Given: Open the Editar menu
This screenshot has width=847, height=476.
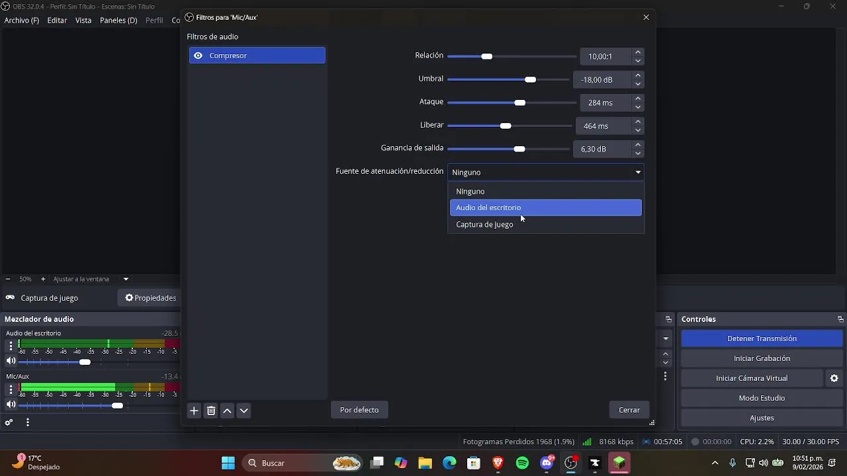Looking at the screenshot, I should pyautogui.click(x=57, y=20).
